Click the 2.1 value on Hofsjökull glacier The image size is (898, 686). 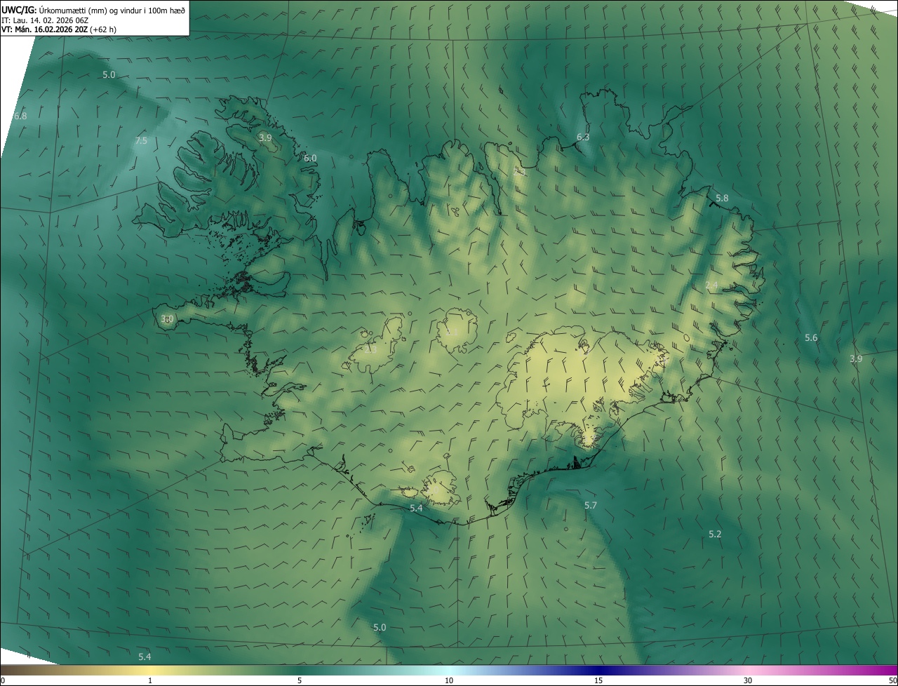pyautogui.click(x=452, y=332)
